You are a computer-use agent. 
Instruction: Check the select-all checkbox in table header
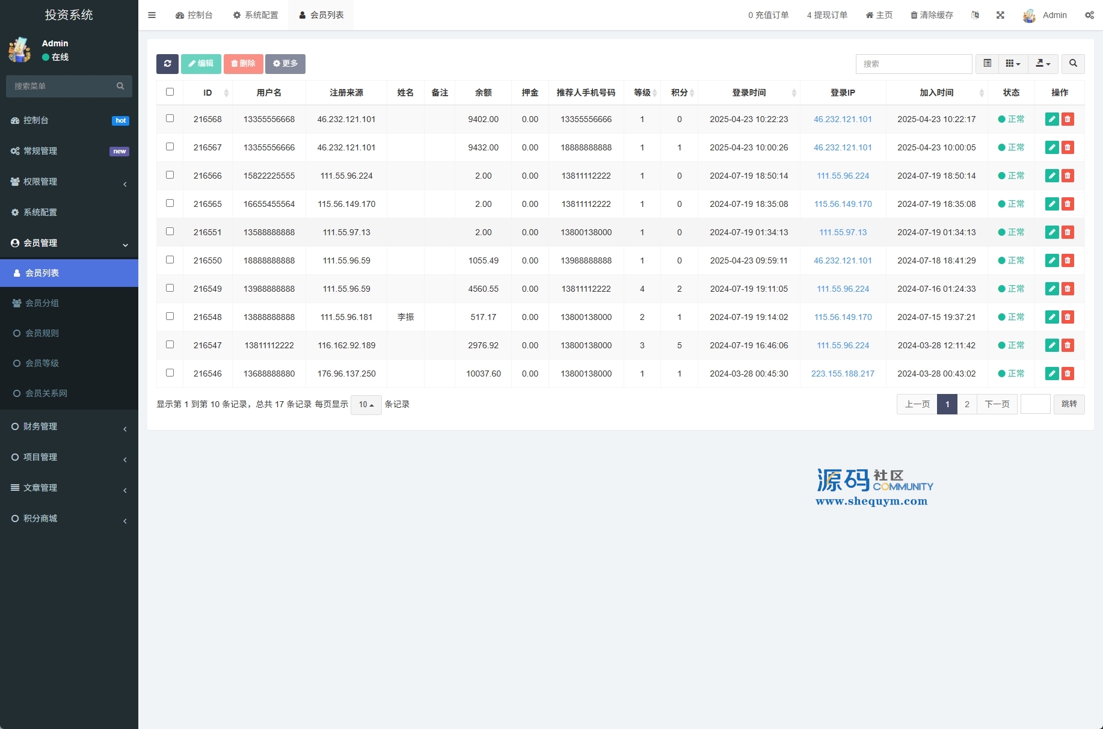(x=170, y=92)
